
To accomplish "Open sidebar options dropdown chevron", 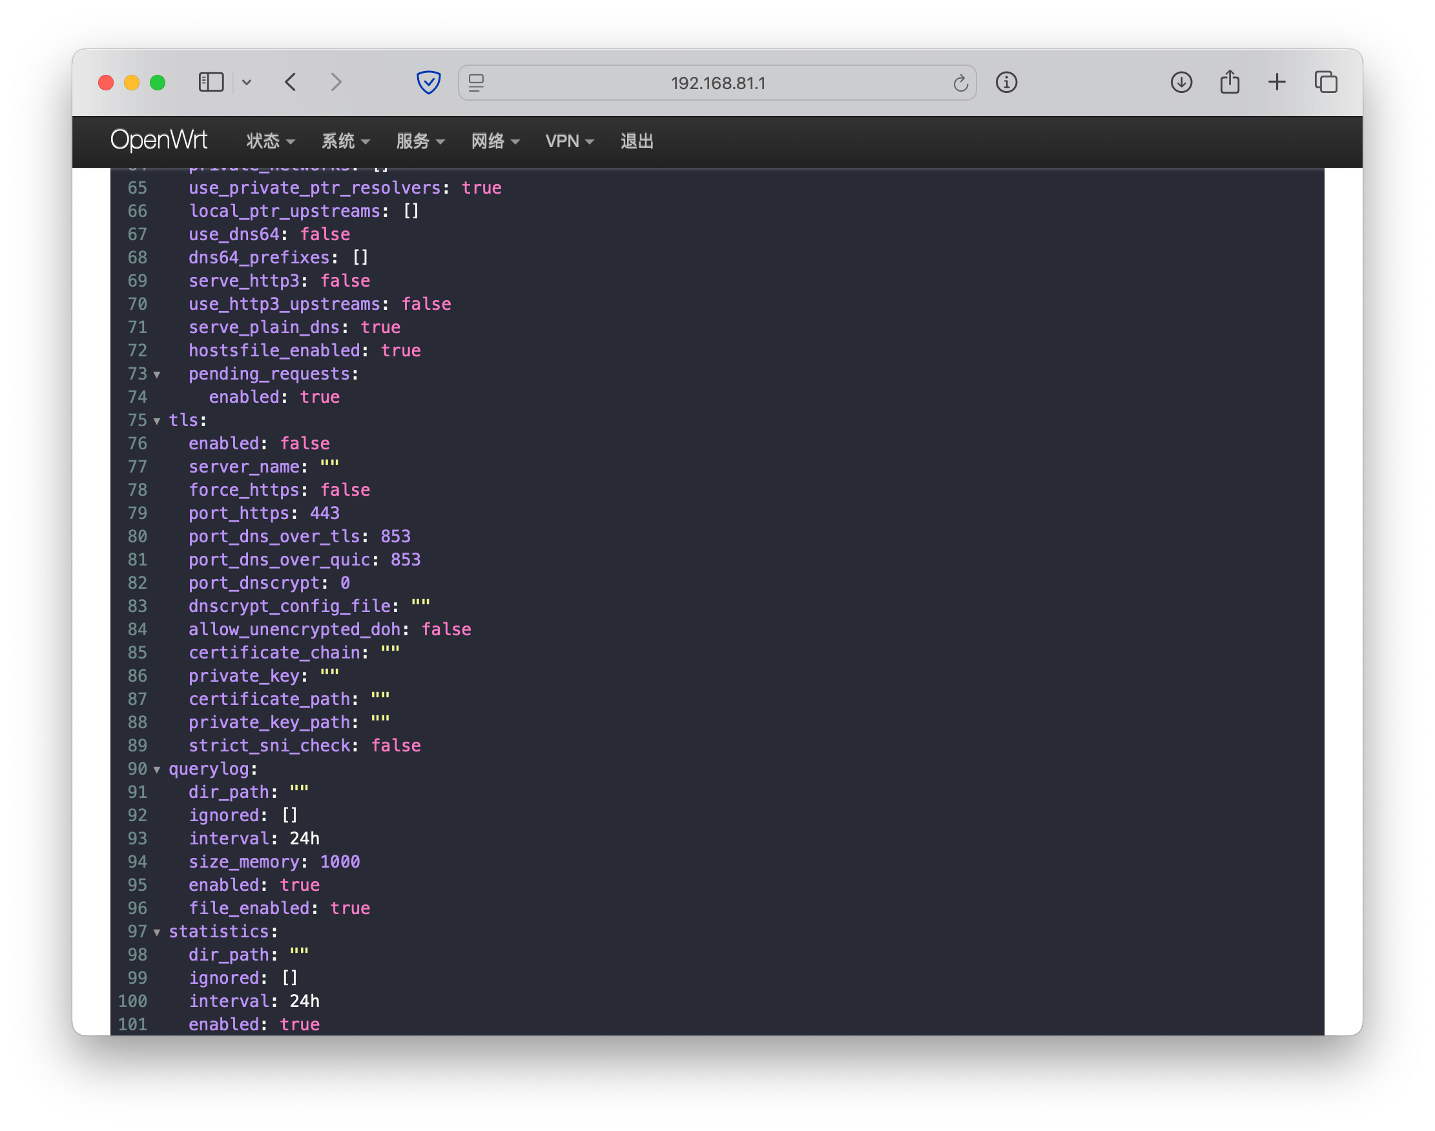I will click(247, 82).
